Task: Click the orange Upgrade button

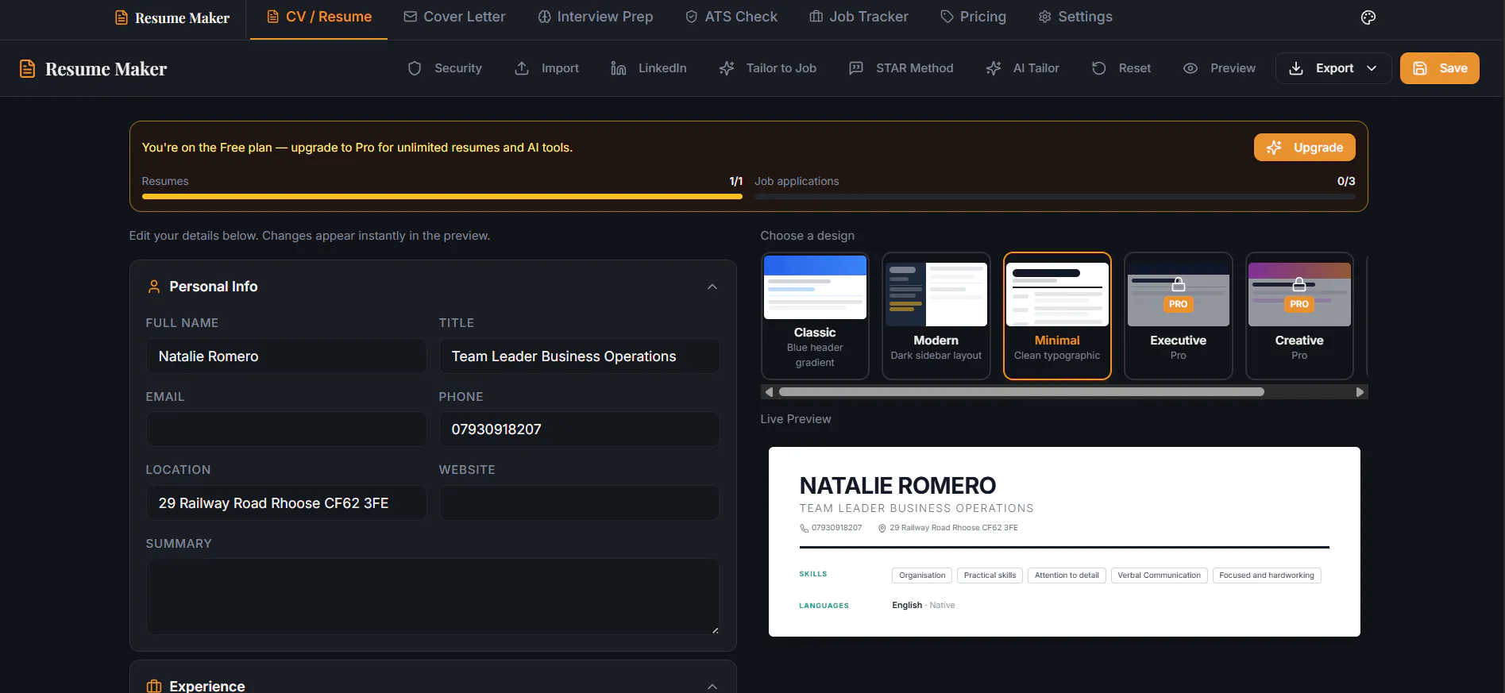Action: pyautogui.click(x=1304, y=148)
